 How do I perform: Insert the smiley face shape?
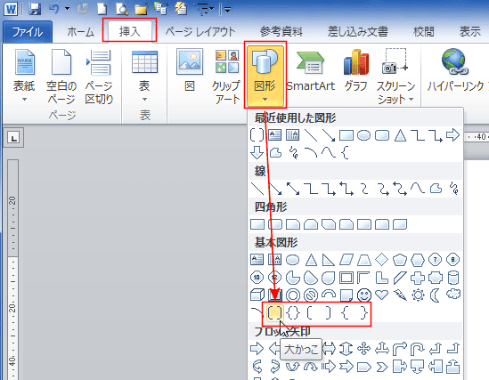364,295
